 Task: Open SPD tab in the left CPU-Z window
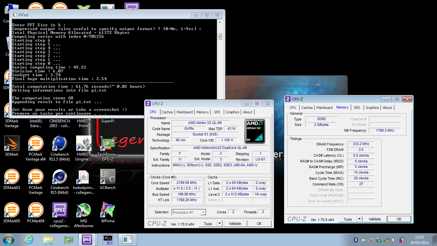point(217,112)
